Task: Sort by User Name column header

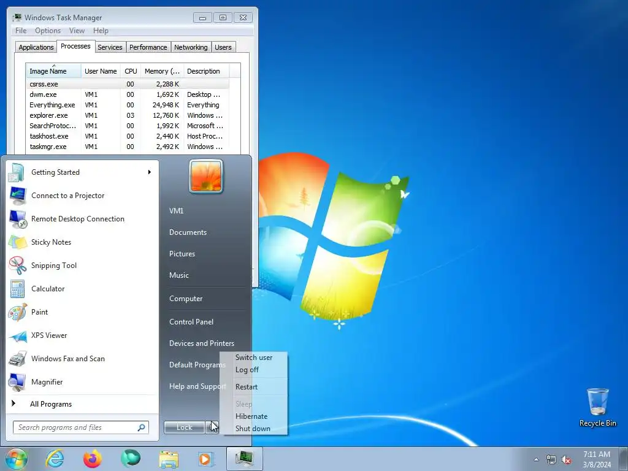Action: click(101, 71)
